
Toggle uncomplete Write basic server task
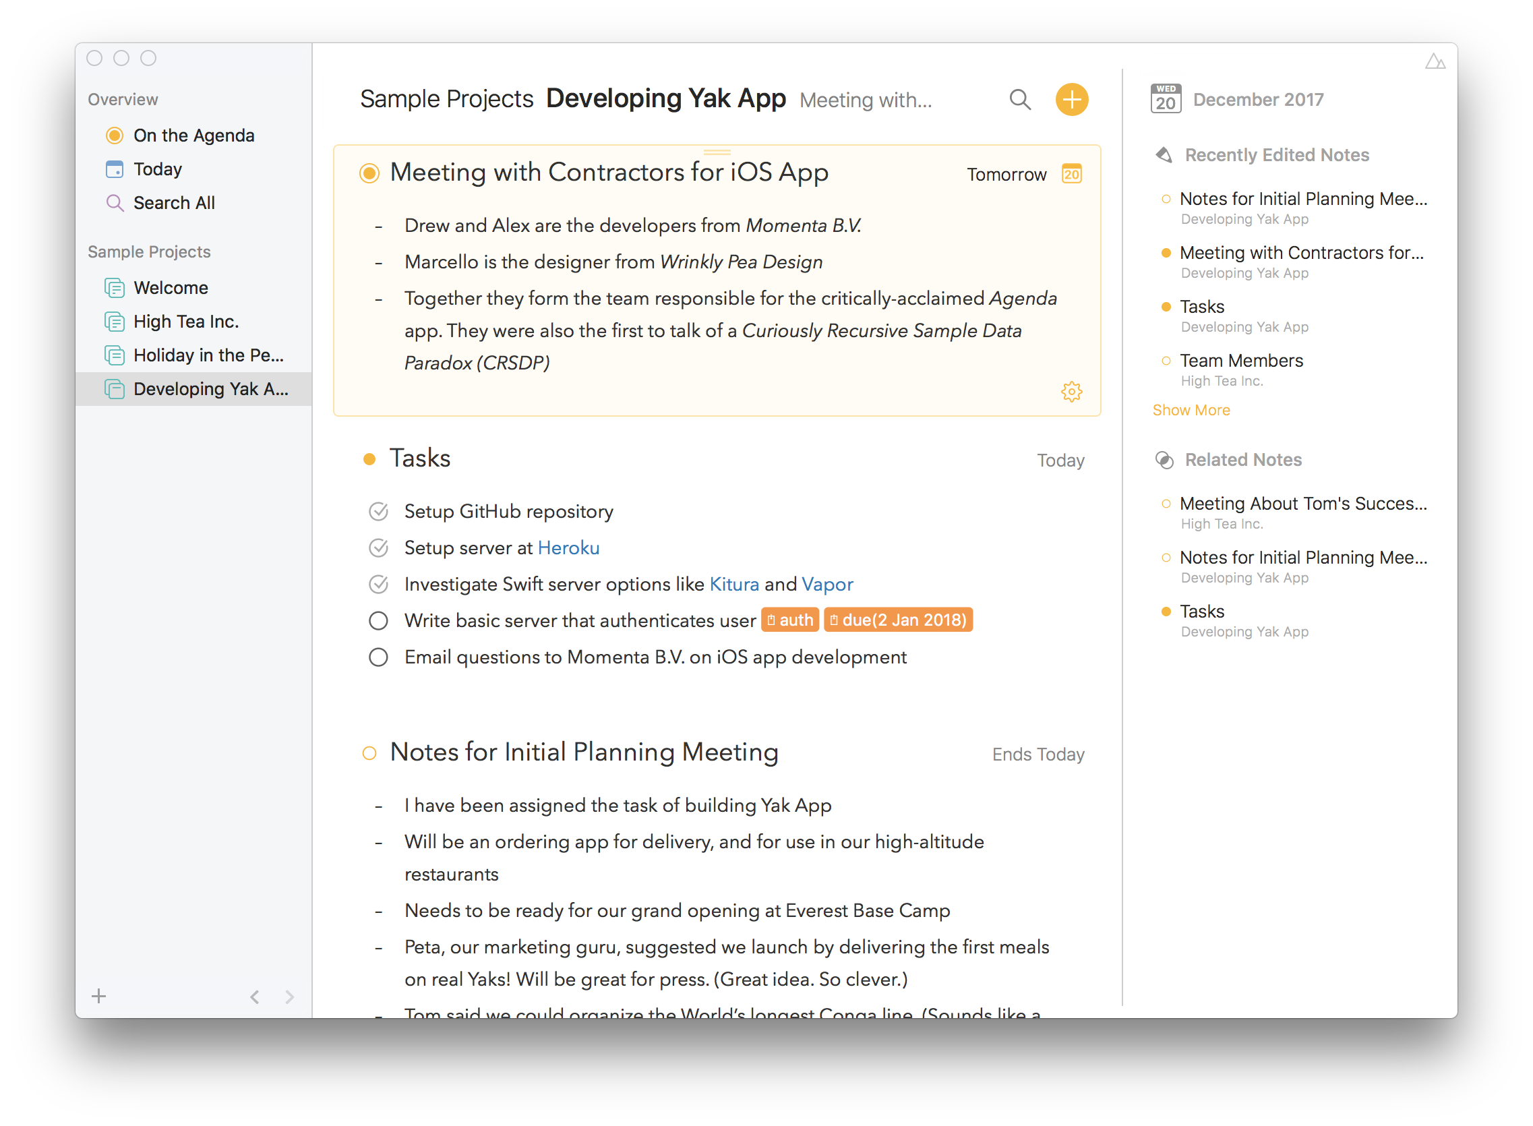point(378,620)
